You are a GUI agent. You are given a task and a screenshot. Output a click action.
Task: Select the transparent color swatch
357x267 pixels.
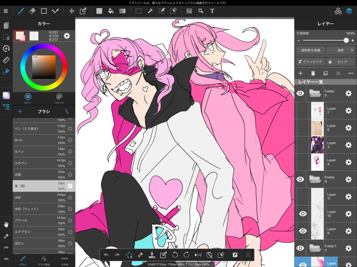(x=34, y=36)
